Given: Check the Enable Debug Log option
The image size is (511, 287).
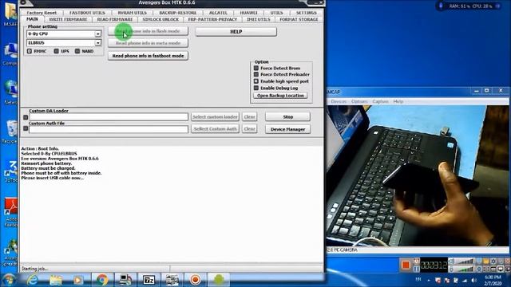Looking at the screenshot, I should (x=256, y=88).
